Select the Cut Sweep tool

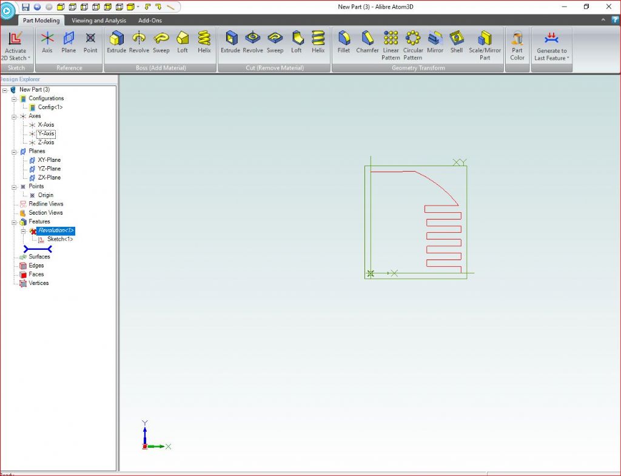tap(275, 42)
